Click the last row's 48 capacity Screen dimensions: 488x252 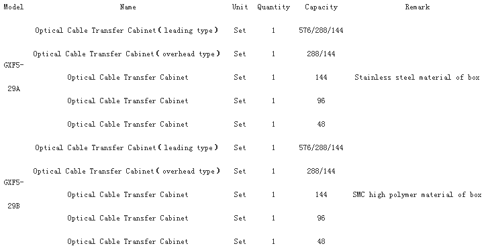(321, 241)
